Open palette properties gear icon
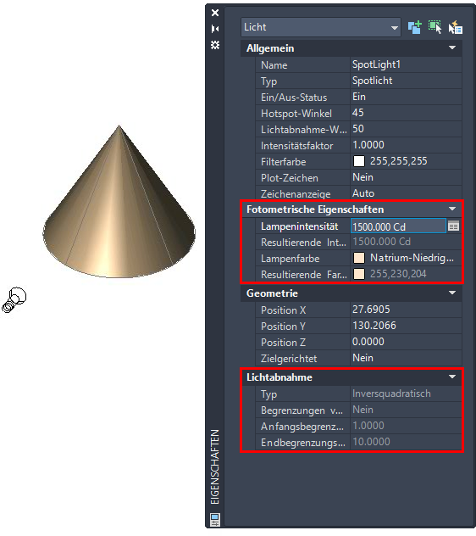Image resolution: width=476 pixels, height=536 pixels. pos(215,45)
